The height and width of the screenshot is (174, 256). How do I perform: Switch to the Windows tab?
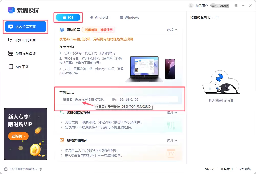point(129,17)
